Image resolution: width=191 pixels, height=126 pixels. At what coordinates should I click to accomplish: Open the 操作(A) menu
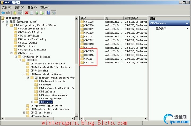click(x=19, y=7)
